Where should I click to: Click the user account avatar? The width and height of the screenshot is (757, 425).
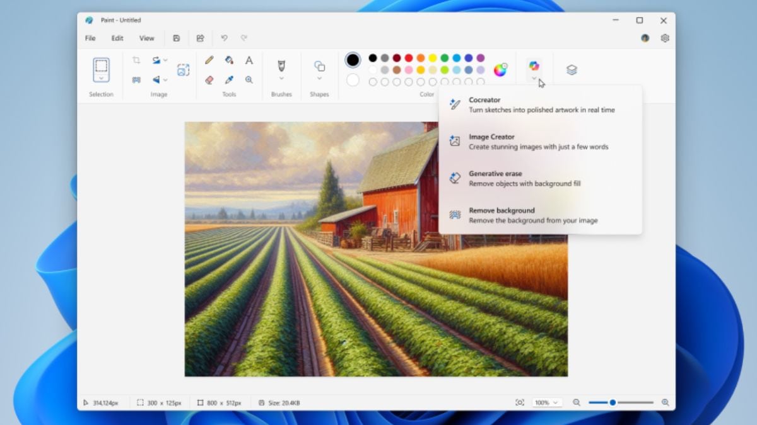[x=645, y=38]
